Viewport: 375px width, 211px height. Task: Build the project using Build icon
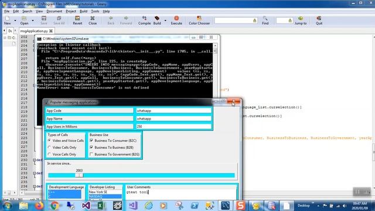pyautogui.click(x=157, y=20)
